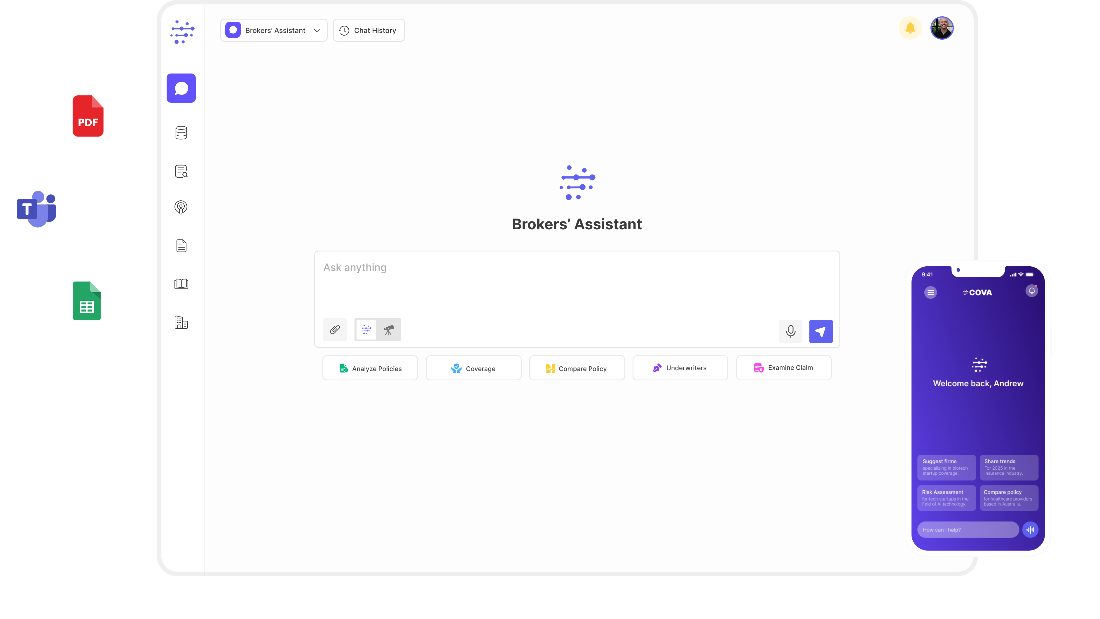This screenshot has width=1100, height=619.
Task: Click the Analyze Policies shortcut
Action: pyautogui.click(x=370, y=368)
